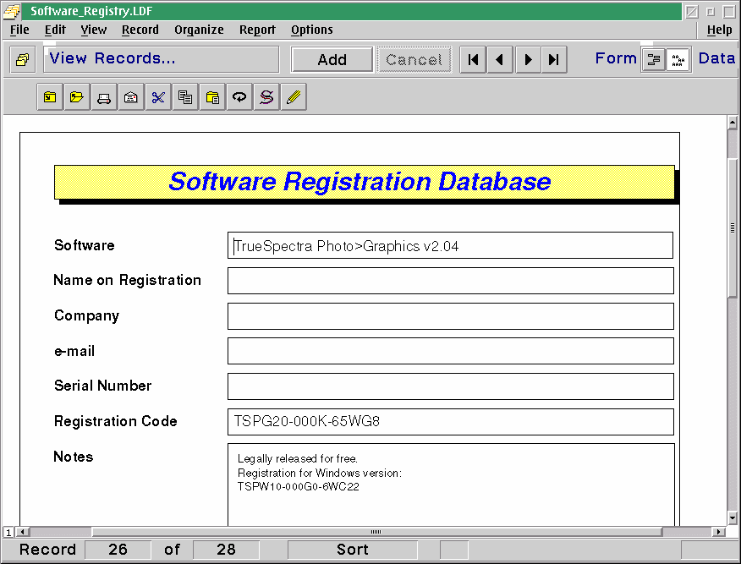Click the total record count 28
The width and height of the screenshot is (741, 564).
click(x=226, y=550)
